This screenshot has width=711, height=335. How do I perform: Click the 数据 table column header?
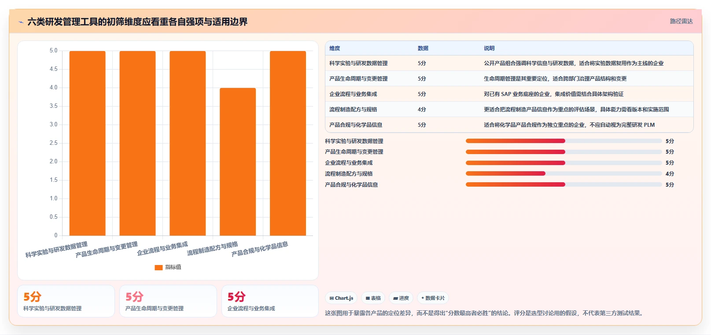(423, 48)
